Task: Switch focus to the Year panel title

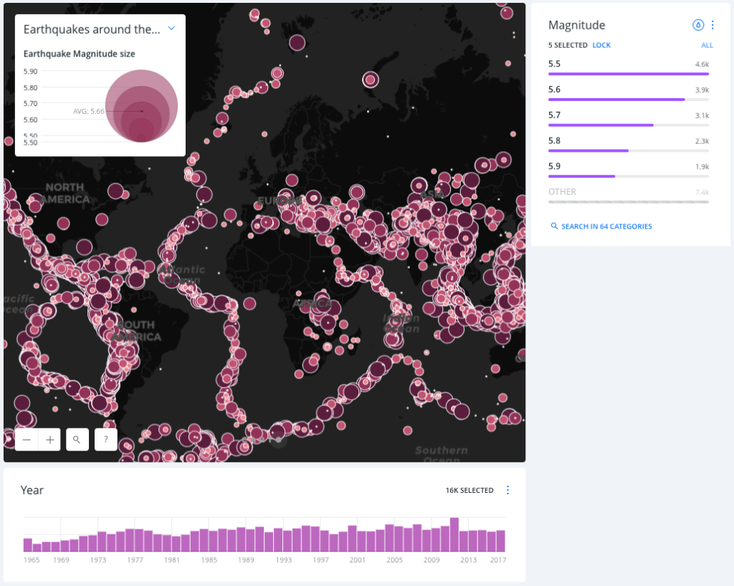Action: pos(32,490)
